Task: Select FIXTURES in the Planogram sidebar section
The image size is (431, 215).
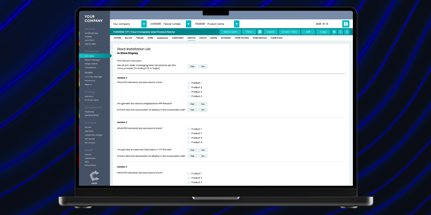Action: coord(95,56)
